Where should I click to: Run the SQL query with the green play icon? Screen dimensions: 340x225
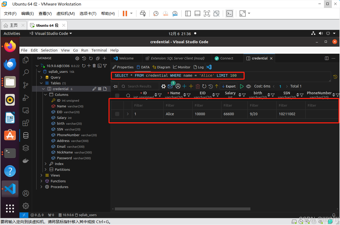[241, 86]
